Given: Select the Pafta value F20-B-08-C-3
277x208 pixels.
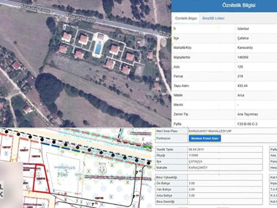Looking at the screenshot, I should click(248, 124).
